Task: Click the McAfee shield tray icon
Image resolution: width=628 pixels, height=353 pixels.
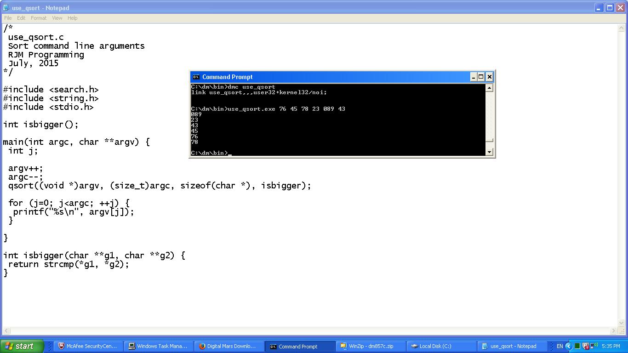Action: [x=586, y=346]
